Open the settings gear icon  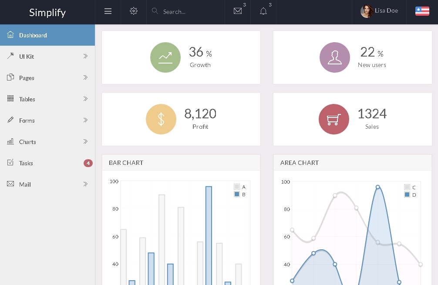[x=134, y=11]
